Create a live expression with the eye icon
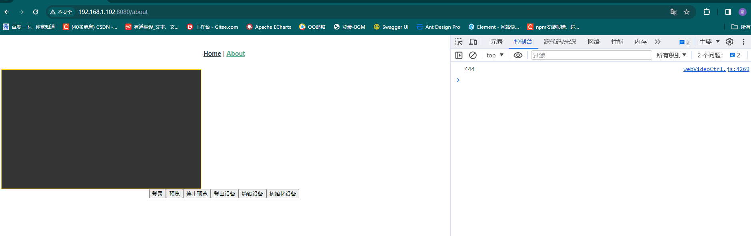This screenshot has height=236, width=751. pyautogui.click(x=518, y=55)
